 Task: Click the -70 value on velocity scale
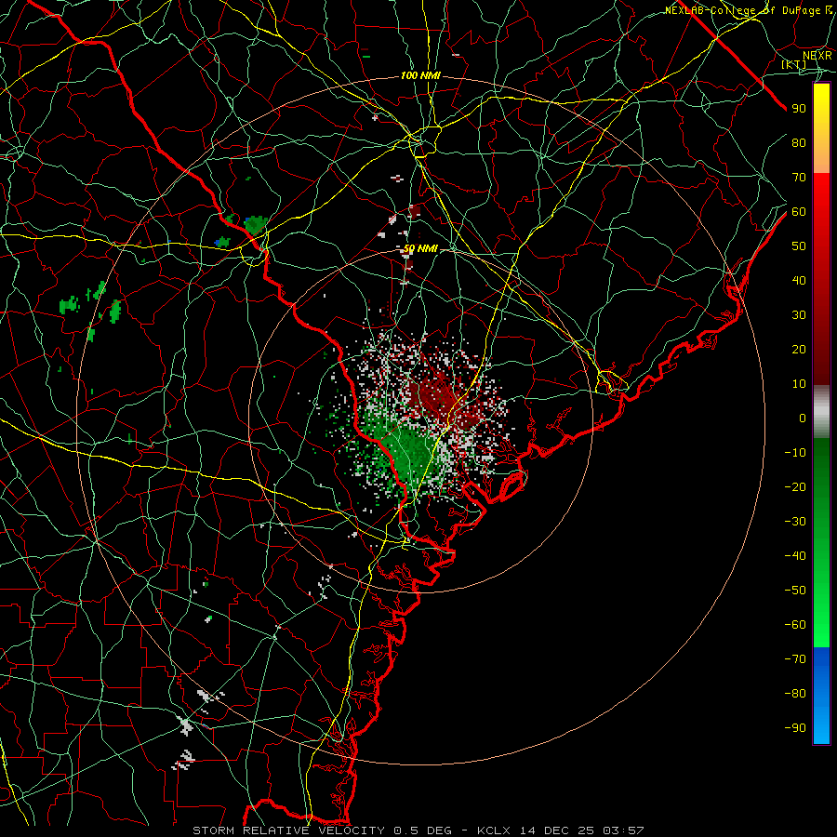[x=795, y=658]
